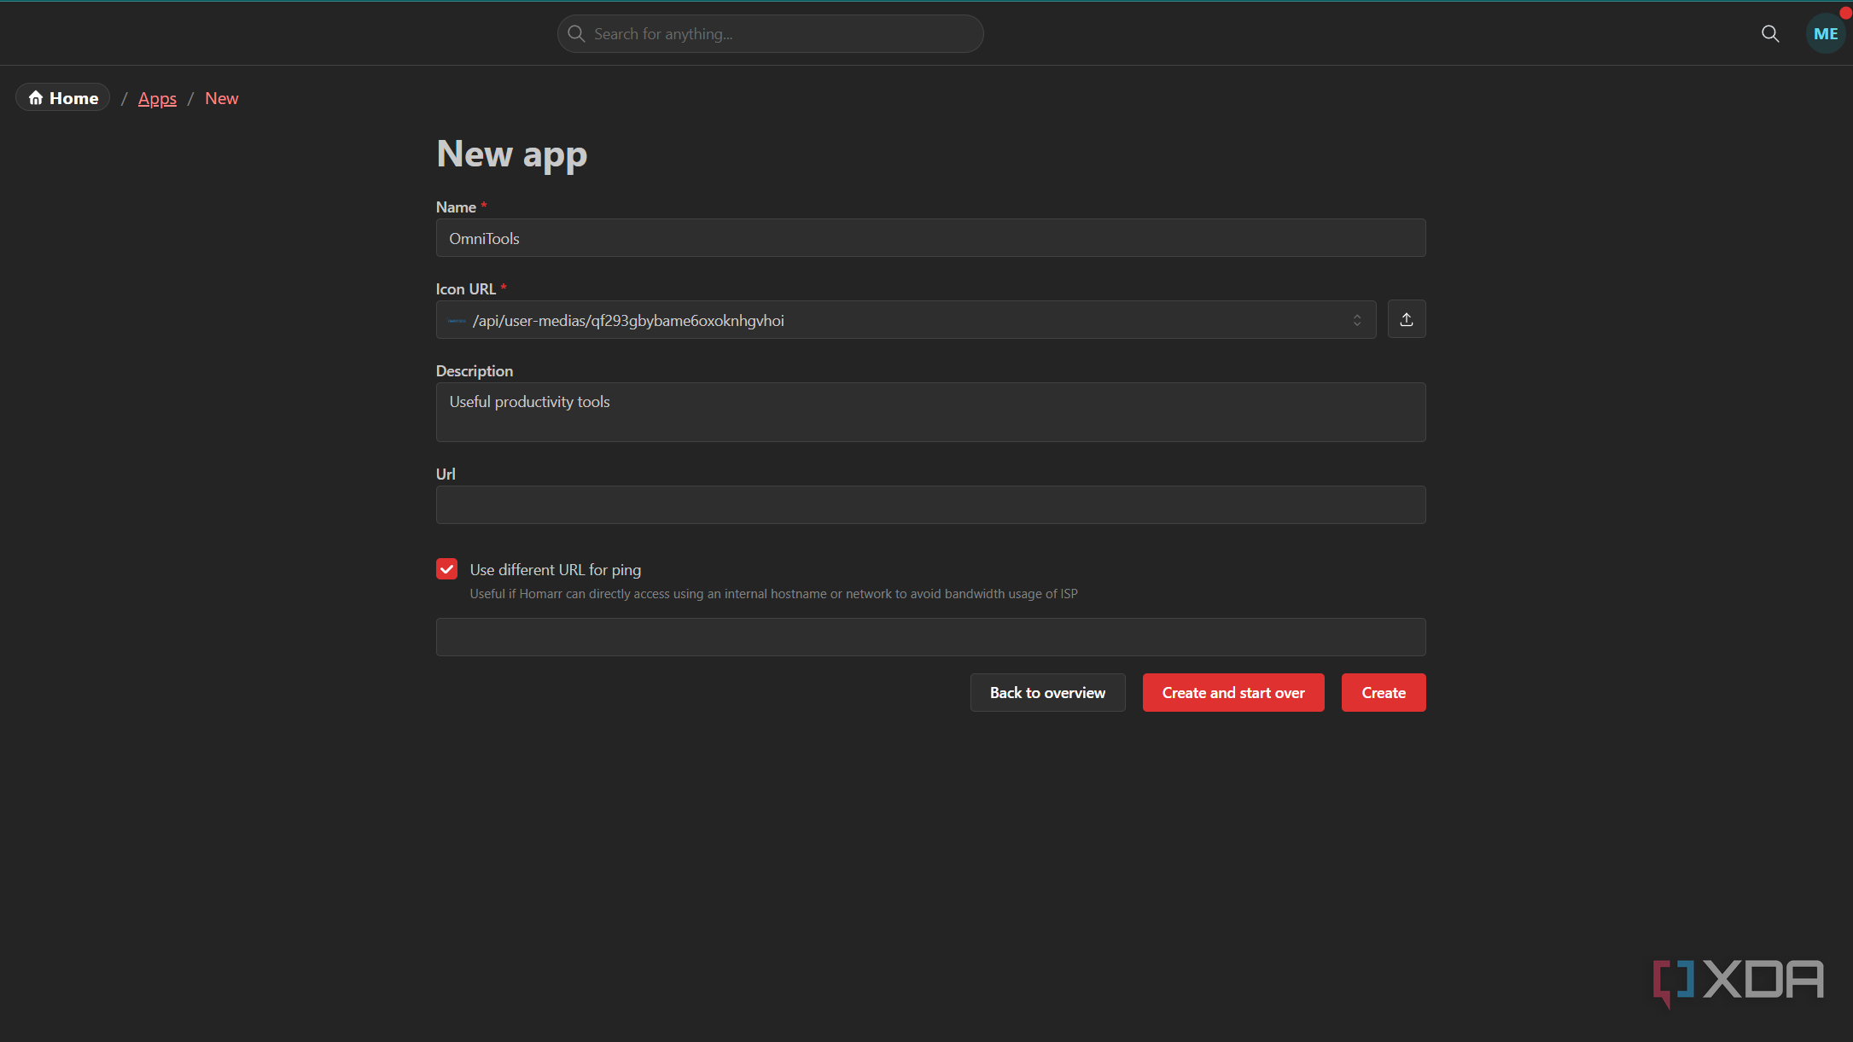Viewport: 1853px width, 1042px height.
Task: Click the Name field containing OmniTools
Action: click(x=930, y=238)
